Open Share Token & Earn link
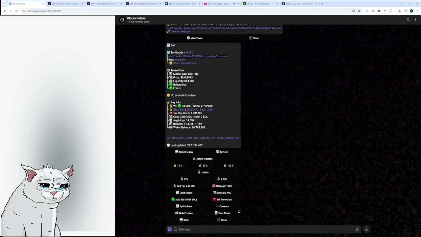This screenshot has height=237, width=421. [x=185, y=63]
